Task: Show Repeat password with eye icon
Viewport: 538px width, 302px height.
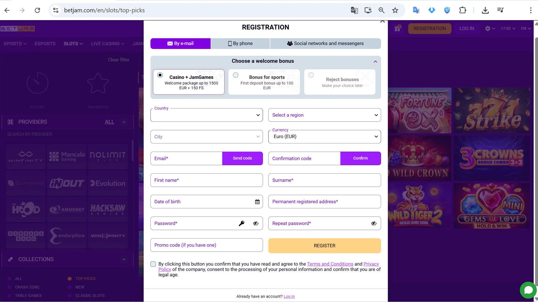Action: 374,223
